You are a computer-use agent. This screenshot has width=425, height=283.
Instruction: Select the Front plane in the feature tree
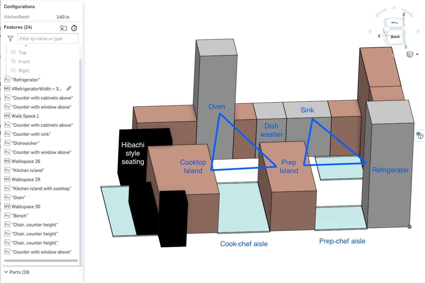point(24,61)
